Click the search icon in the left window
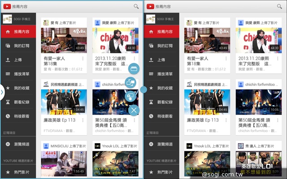The height and width of the screenshot is (179, 287). coord(136,7)
